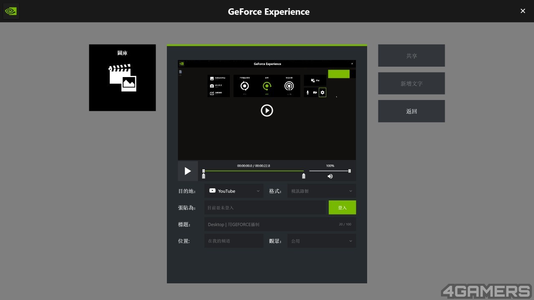Mute audio with the speaker icon
The width and height of the screenshot is (534, 300).
pos(330,176)
